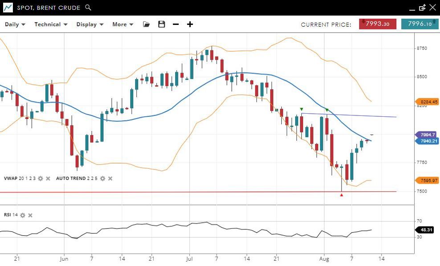Pop out chart with the detach window icon

[x=422, y=8]
